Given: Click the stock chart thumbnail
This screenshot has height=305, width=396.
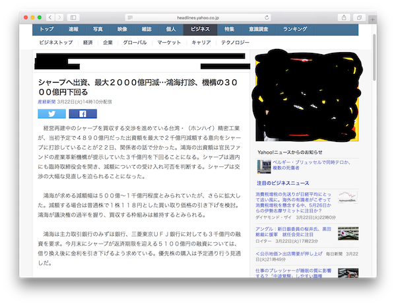Looking at the screenshot, I should point(348,197).
